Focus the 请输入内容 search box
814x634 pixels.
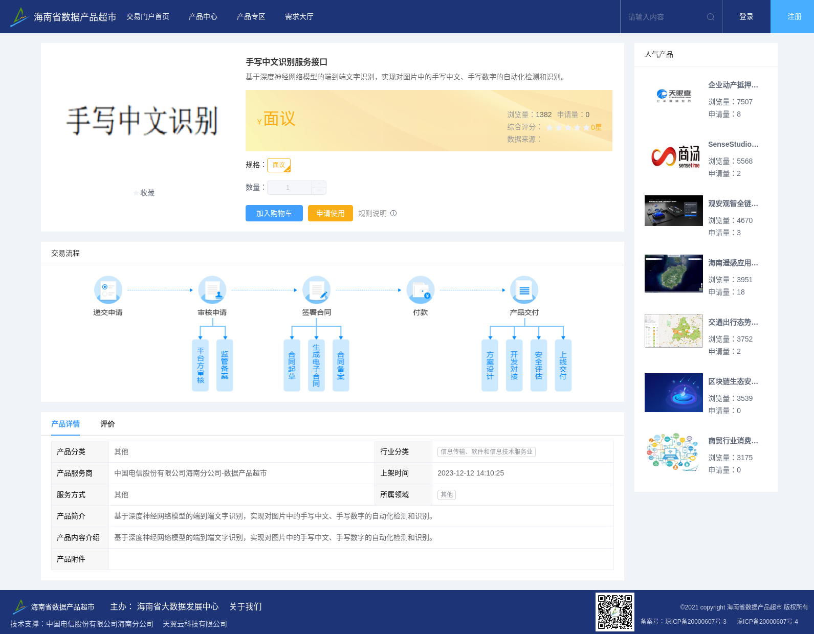[665, 17]
